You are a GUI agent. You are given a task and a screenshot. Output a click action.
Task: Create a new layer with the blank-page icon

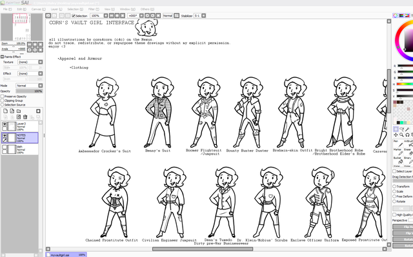pyautogui.click(x=6, y=111)
